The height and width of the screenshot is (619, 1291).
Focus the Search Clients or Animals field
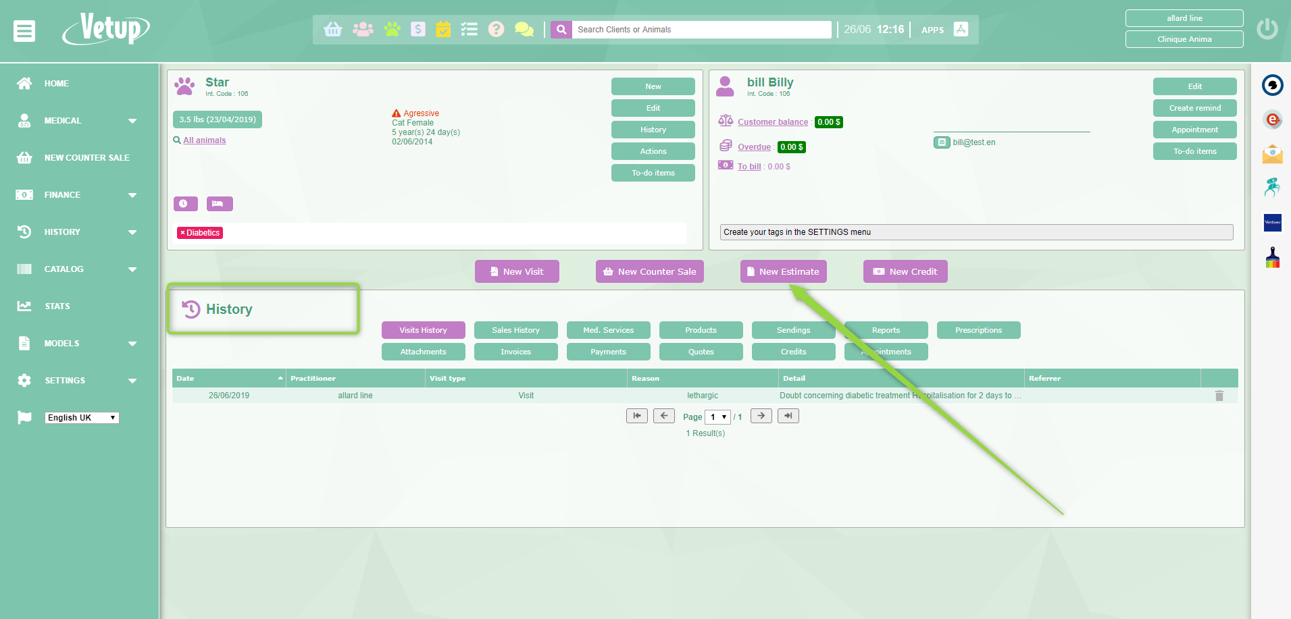pos(702,30)
